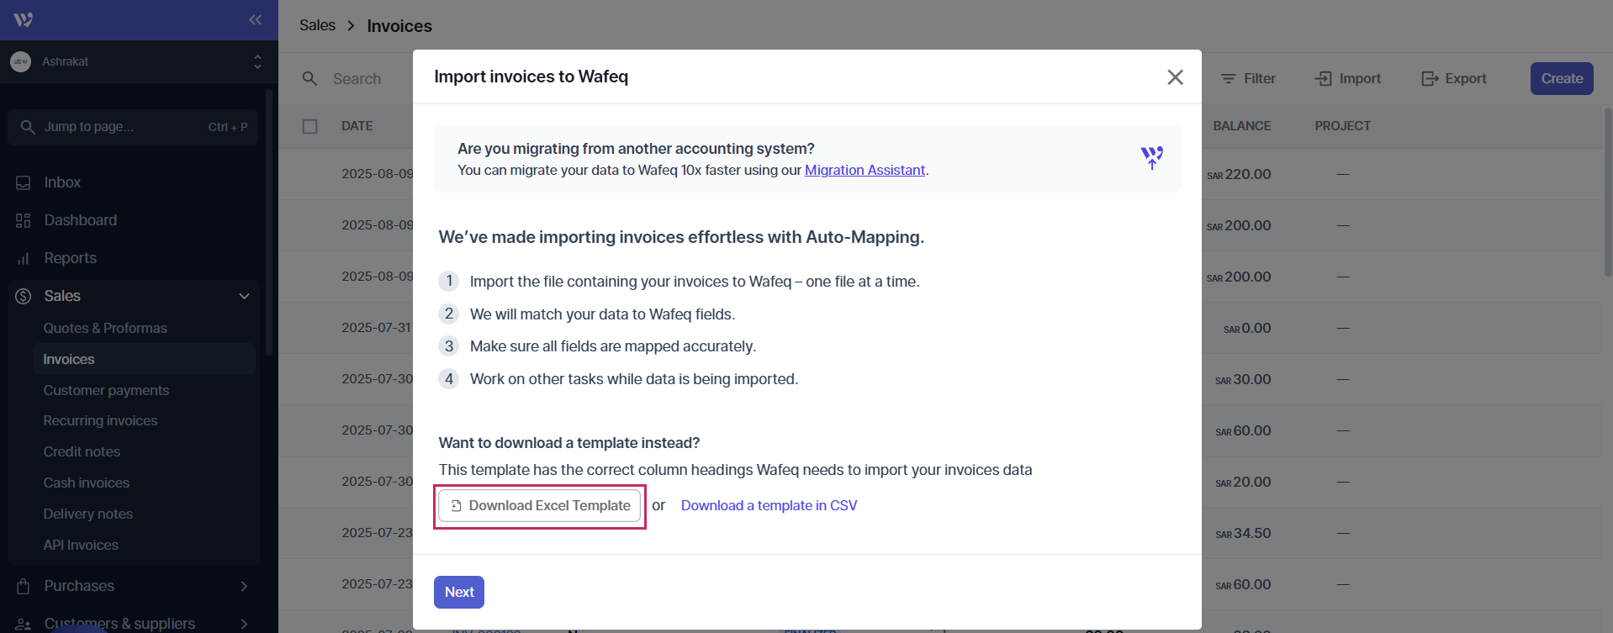Viewport: 1613px width, 633px height.
Task: Collapse the Sales menu section
Action: click(x=244, y=296)
